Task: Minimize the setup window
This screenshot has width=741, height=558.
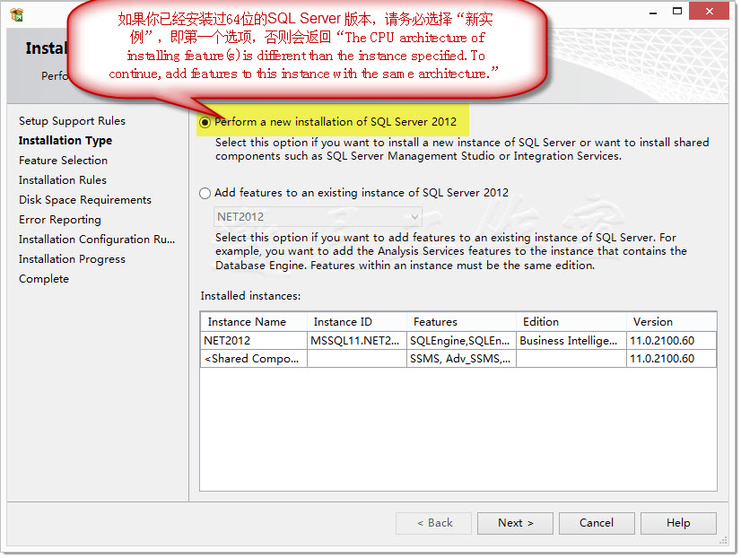Action: pyautogui.click(x=653, y=12)
